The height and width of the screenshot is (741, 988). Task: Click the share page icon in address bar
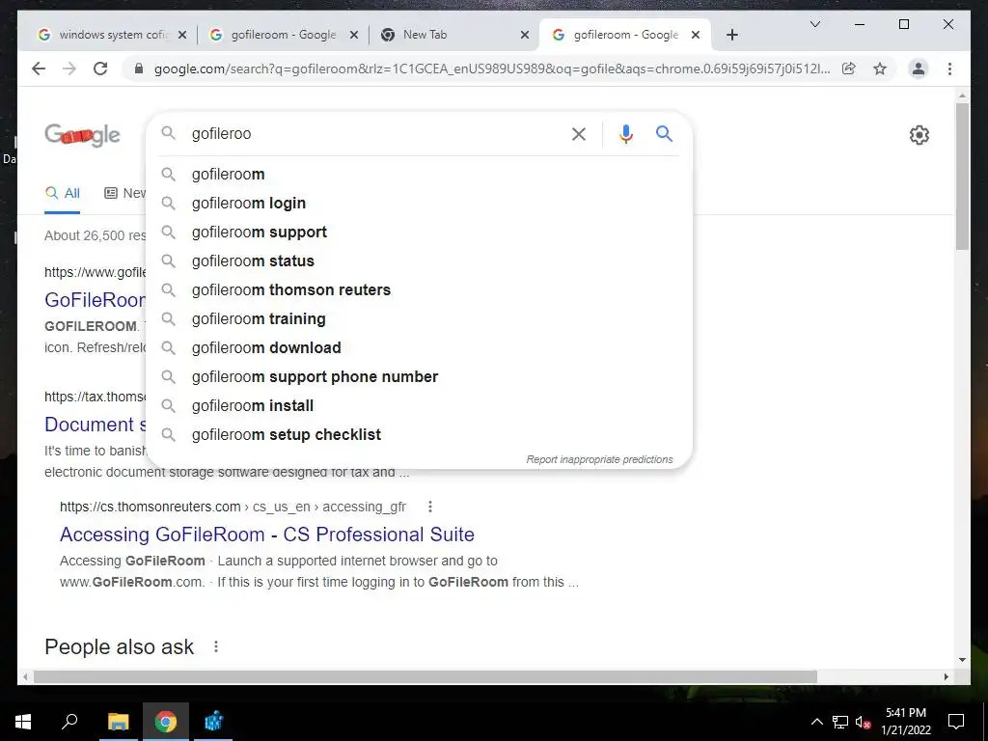(849, 69)
